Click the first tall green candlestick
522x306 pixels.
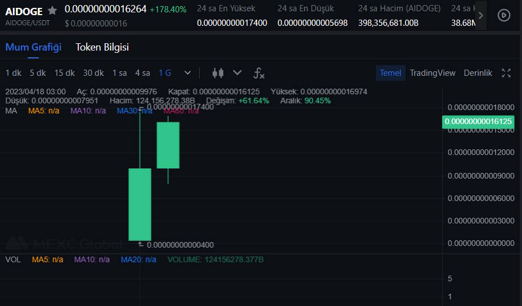coord(140,204)
